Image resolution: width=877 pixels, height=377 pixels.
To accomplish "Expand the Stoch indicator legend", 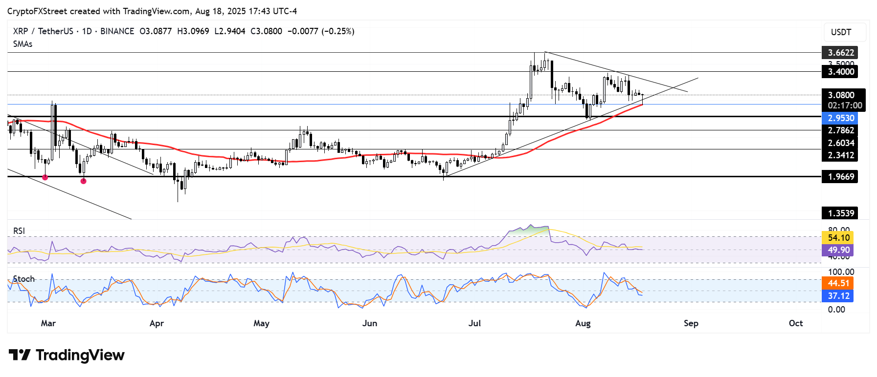I will coord(24,279).
